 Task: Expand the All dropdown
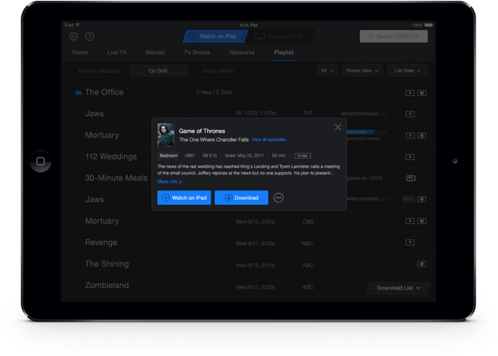(x=327, y=71)
